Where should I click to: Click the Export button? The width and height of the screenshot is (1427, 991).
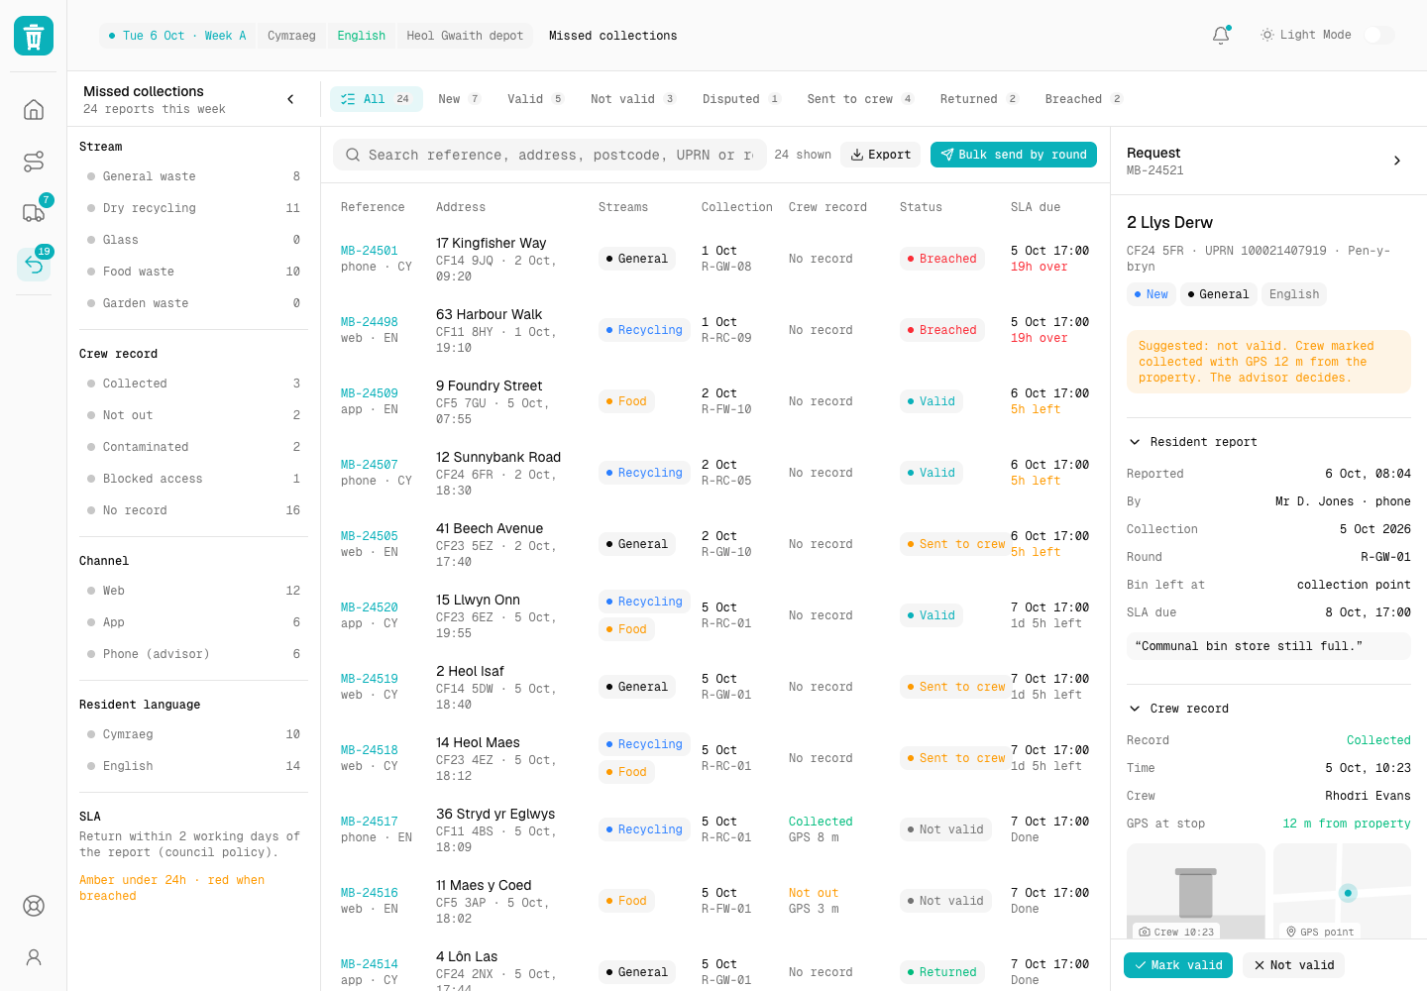[x=881, y=155]
